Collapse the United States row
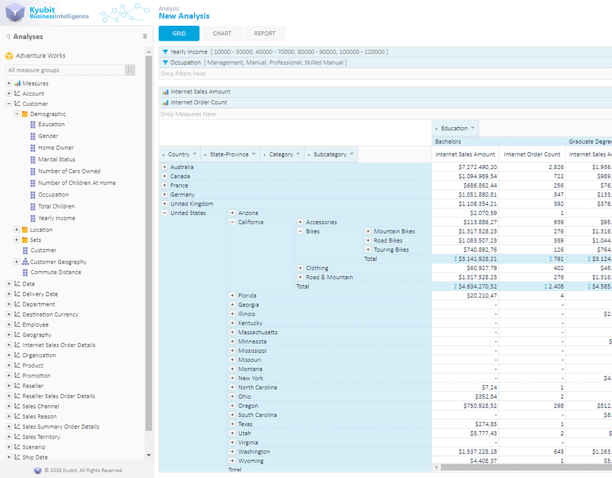 pyautogui.click(x=165, y=213)
